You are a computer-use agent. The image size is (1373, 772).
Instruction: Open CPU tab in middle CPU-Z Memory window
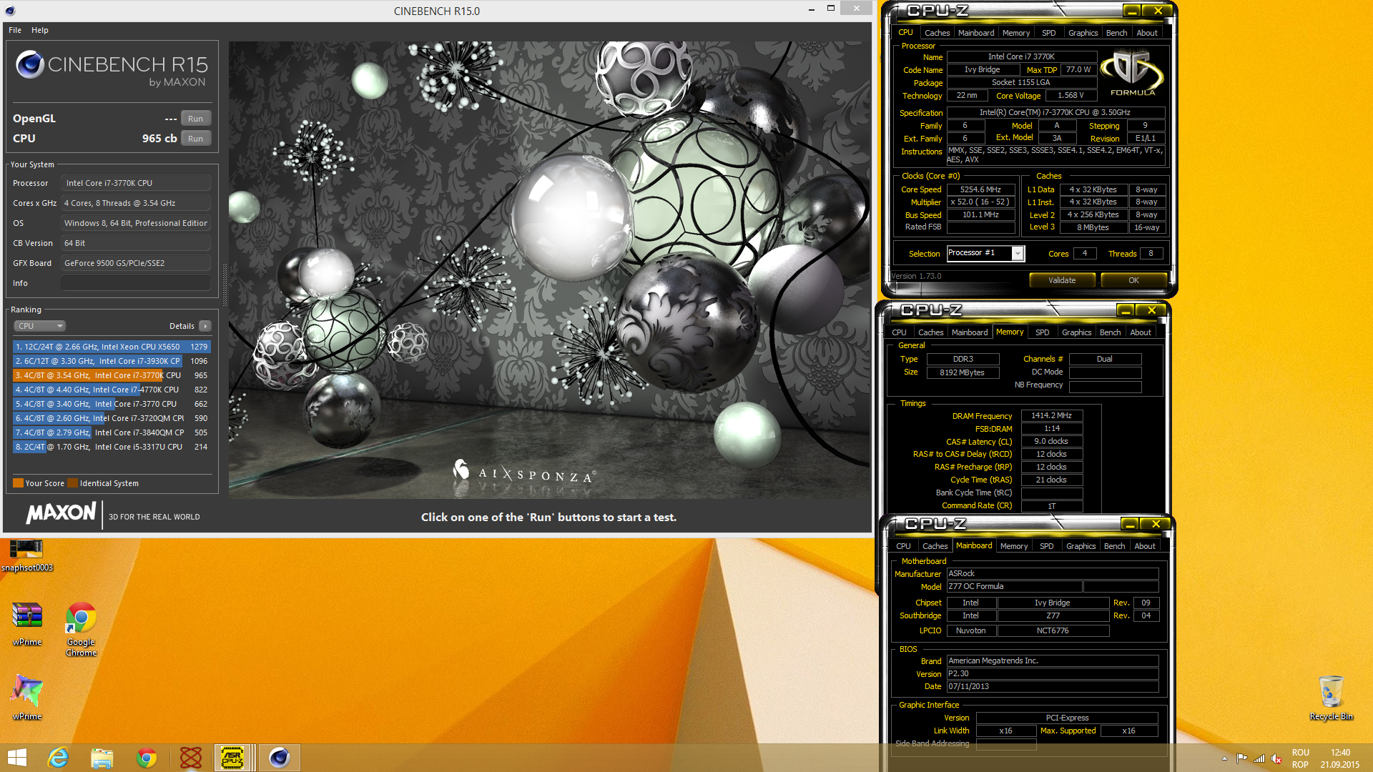[x=899, y=332]
